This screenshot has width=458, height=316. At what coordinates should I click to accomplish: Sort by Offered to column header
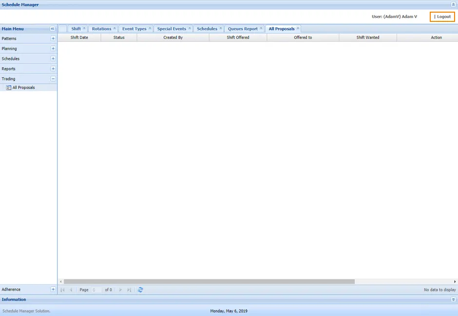[303, 37]
